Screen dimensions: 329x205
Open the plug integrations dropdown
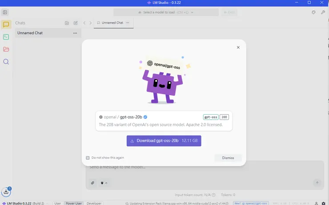point(104,183)
